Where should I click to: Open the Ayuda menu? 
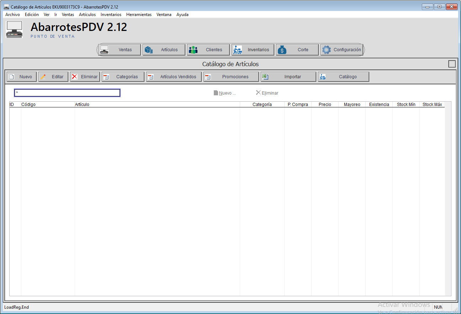pyautogui.click(x=182, y=15)
